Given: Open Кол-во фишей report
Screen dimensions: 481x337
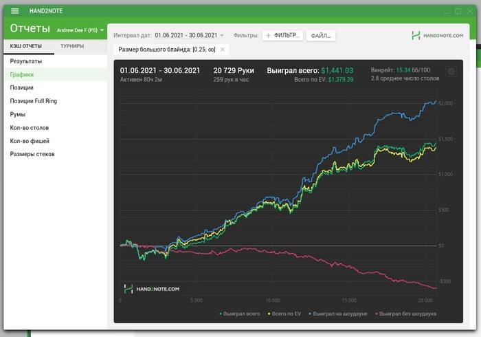Looking at the screenshot, I should (55, 141).
